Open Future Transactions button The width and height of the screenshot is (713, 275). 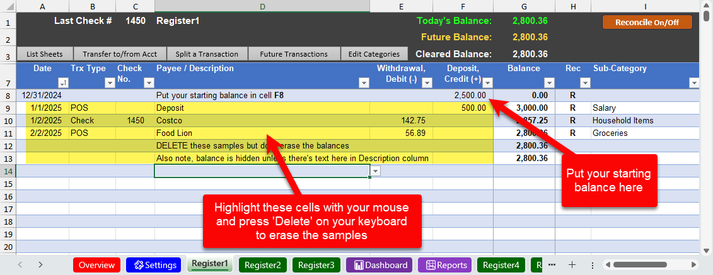coord(294,54)
